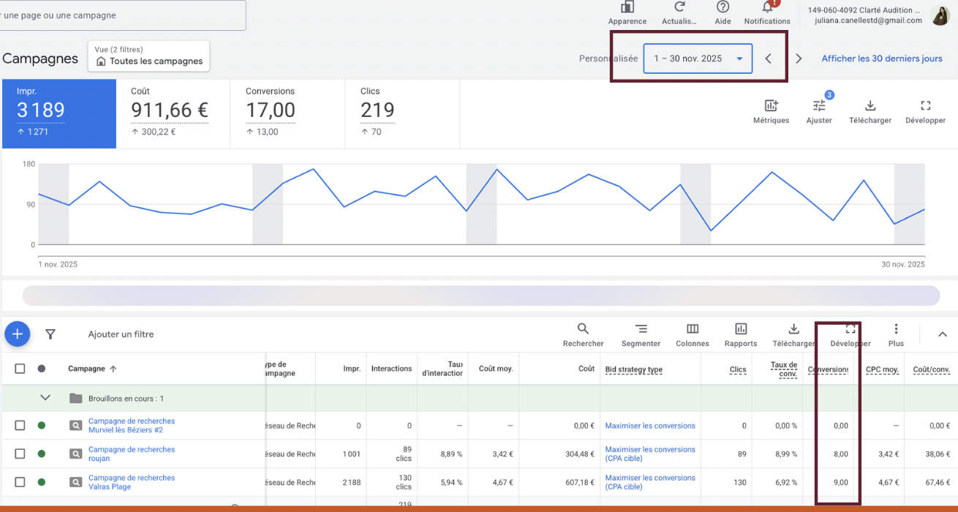Open Campagne de recherches Valras Plage link

point(132,482)
